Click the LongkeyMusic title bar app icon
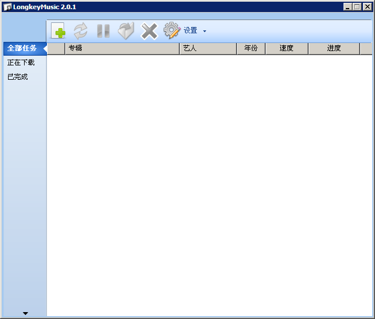The height and width of the screenshot is (319, 375). click(7, 7)
